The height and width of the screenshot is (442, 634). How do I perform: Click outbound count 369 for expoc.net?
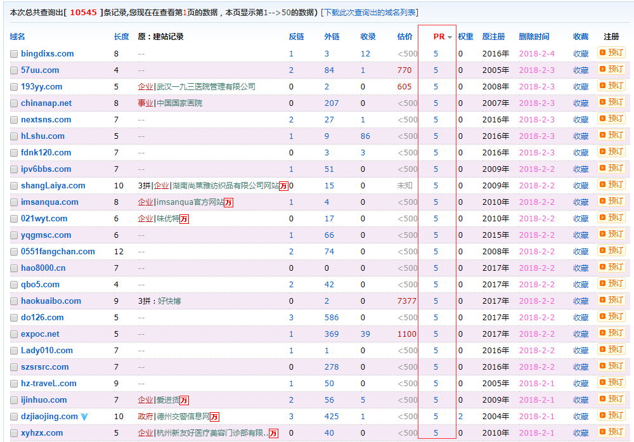click(x=332, y=334)
